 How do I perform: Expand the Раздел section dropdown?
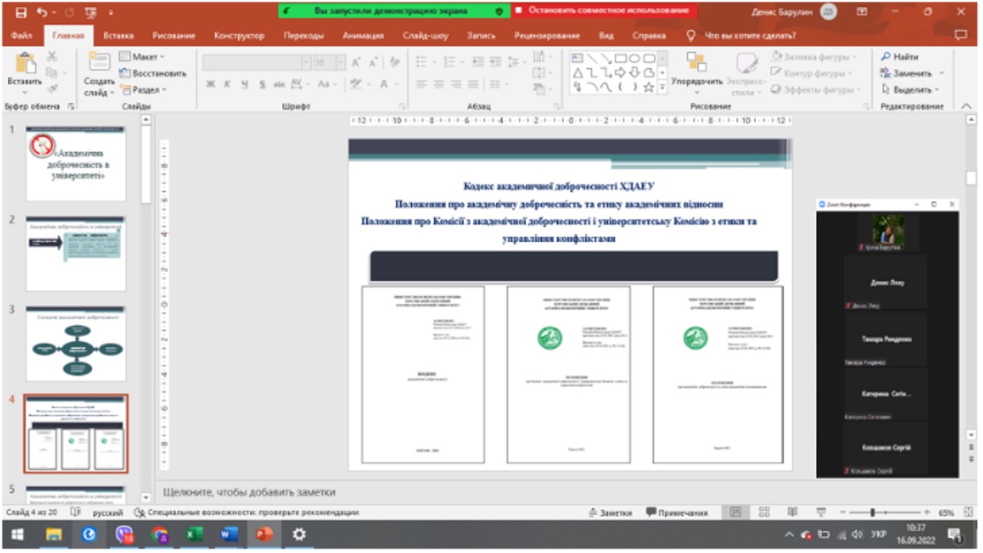[144, 90]
